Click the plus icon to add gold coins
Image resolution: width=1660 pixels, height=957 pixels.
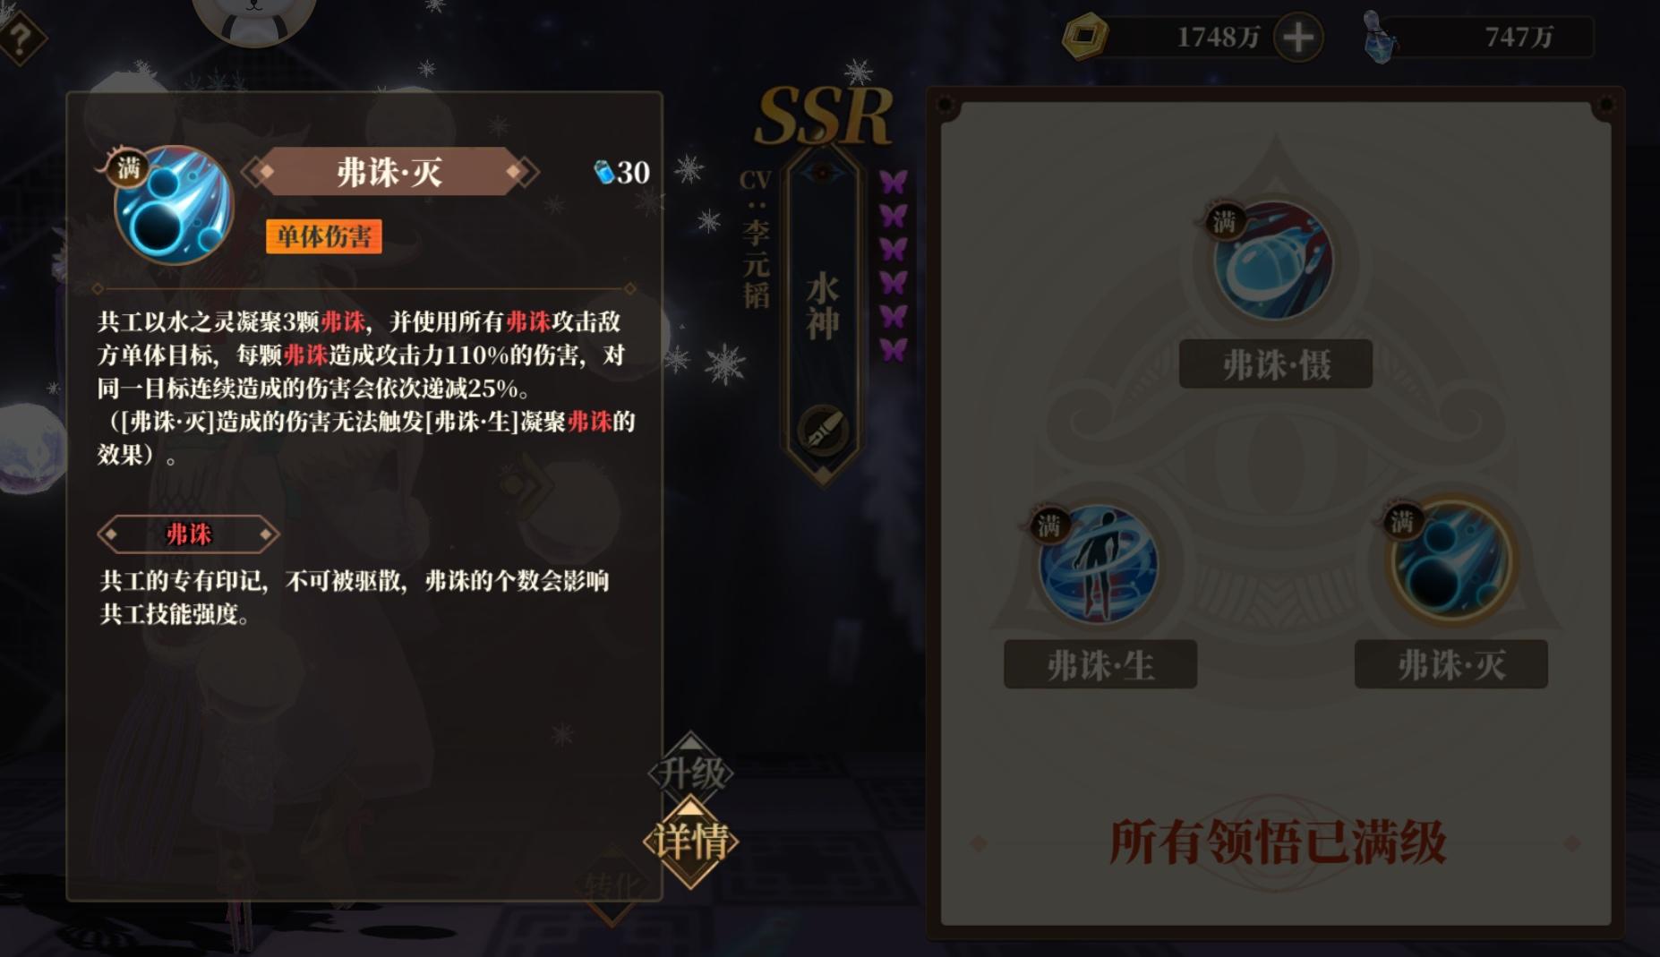1298,38
